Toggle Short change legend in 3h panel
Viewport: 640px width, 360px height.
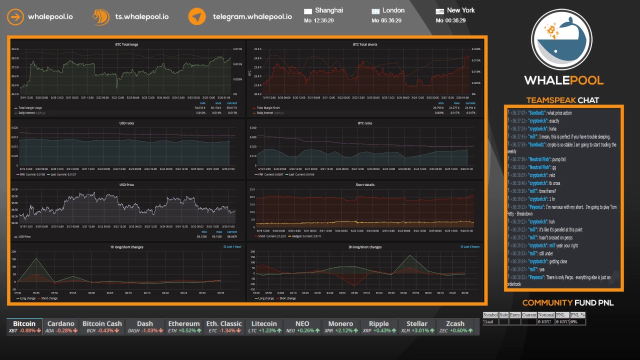tap(286, 298)
